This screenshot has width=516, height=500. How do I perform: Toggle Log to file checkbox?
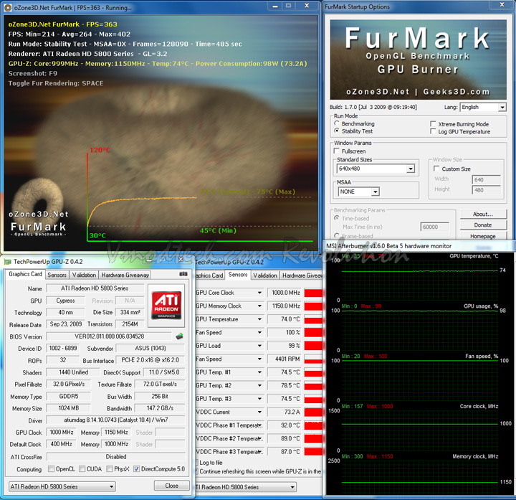point(197,463)
